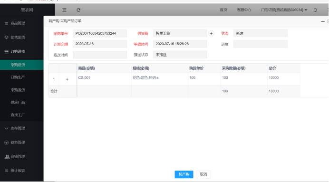
Task: Minimize the 转产购 dialog with dash icon
Action: [323, 21]
